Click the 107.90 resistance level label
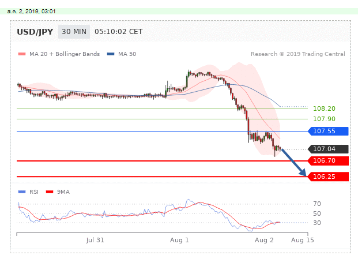358x259 pixels. click(x=324, y=119)
